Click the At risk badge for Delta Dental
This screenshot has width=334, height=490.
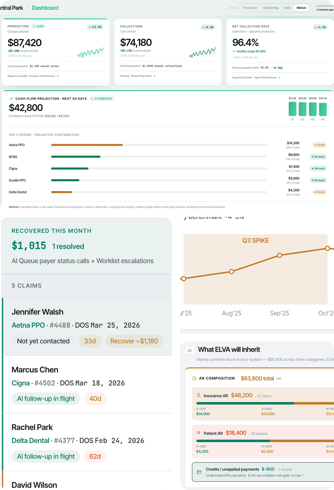319,192
